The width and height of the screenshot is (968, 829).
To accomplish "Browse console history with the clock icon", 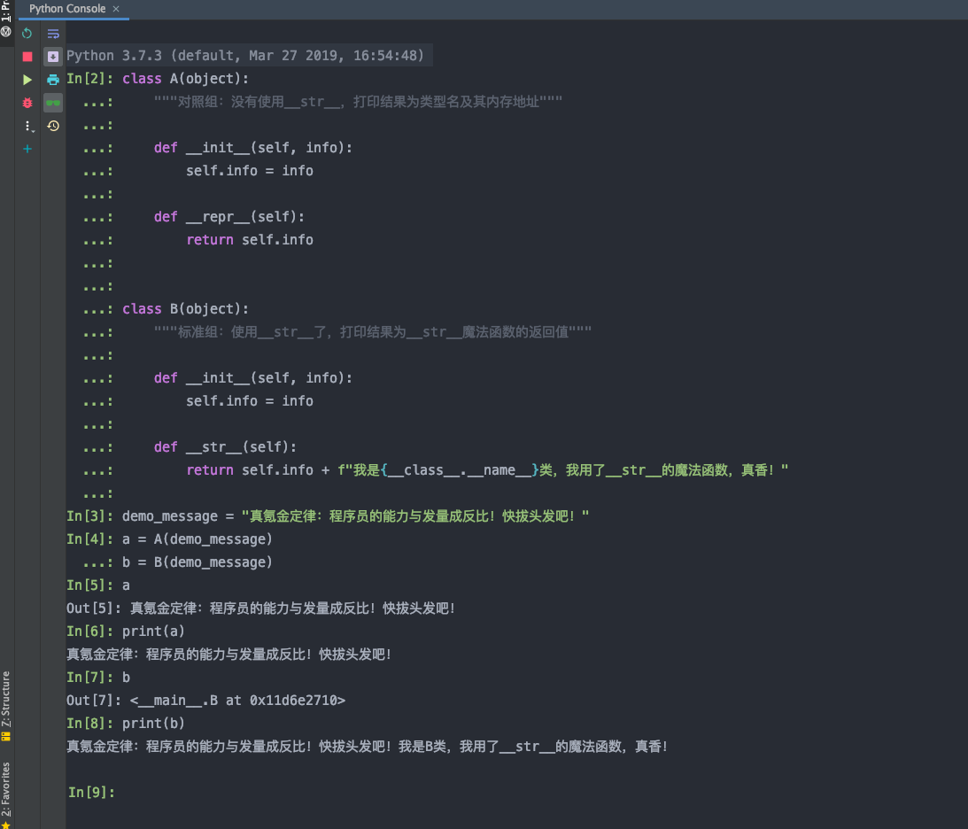I will tap(53, 126).
